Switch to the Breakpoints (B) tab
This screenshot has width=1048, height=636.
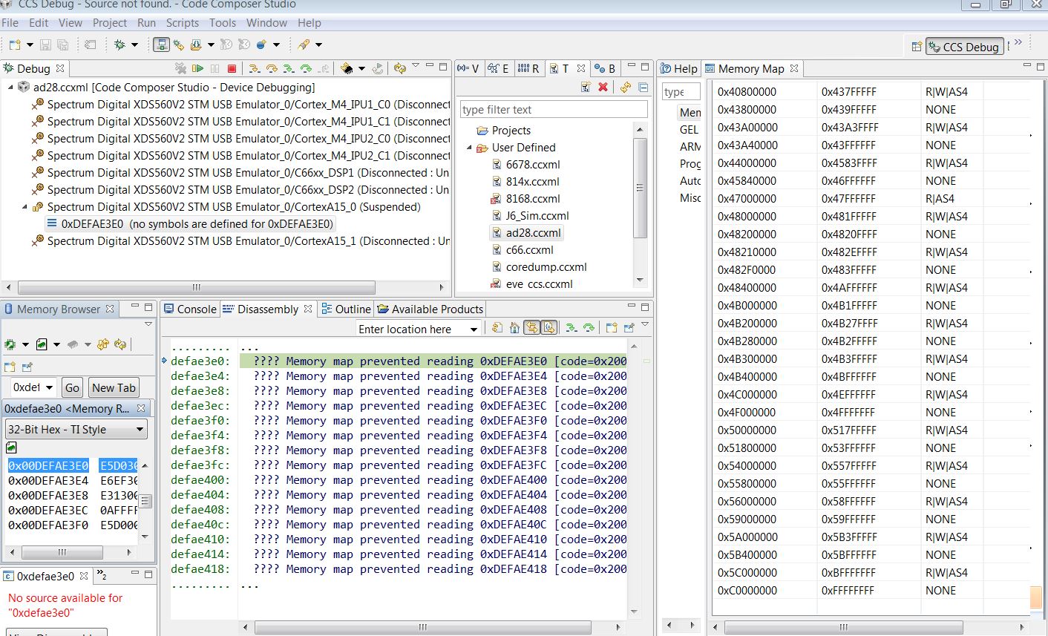[605, 68]
